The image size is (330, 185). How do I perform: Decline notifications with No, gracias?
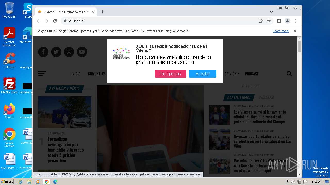pos(171,74)
